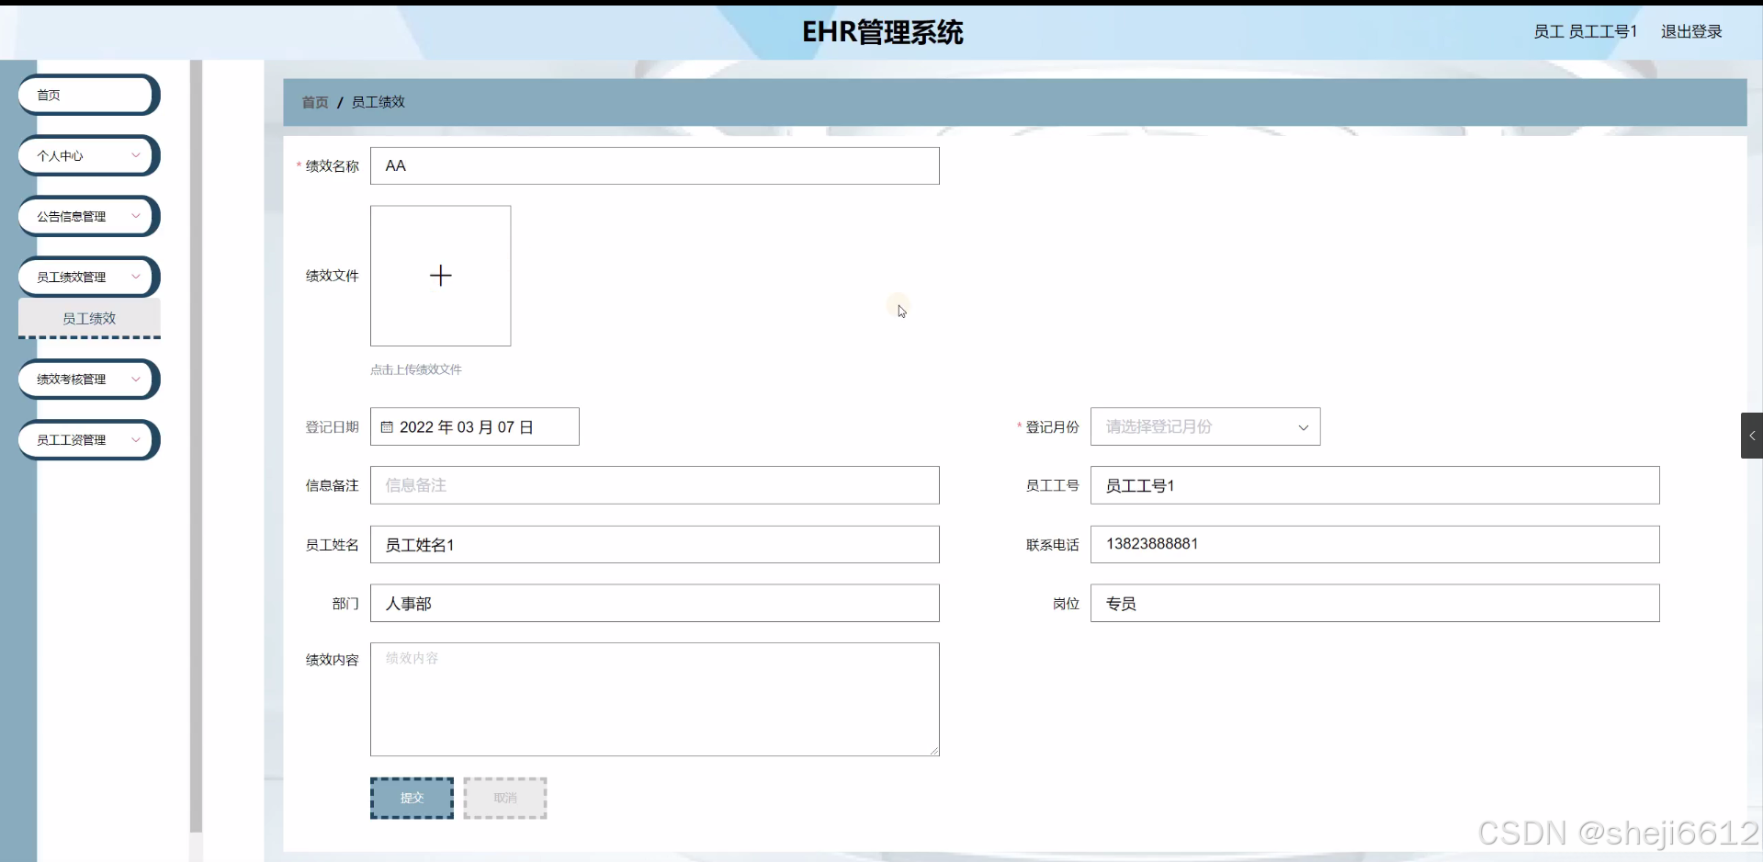The height and width of the screenshot is (862, 1763).
Task: Click the plus icon to upload performance file
Action: (440, 275)
